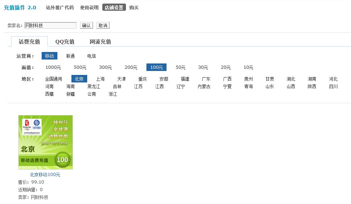Select the 贵州 region
The image size is (351, 204).
pos(248,79)
